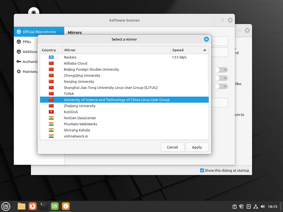Launch Terminal from the taskbar

point(44,206)
